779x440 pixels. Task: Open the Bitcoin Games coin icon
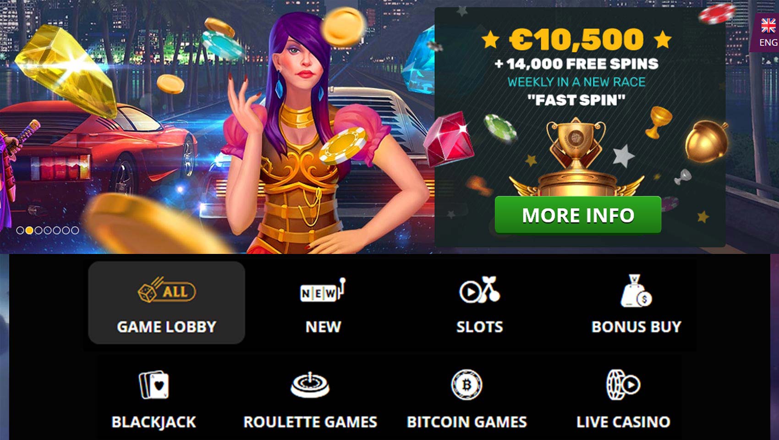(x=466, y=385)
